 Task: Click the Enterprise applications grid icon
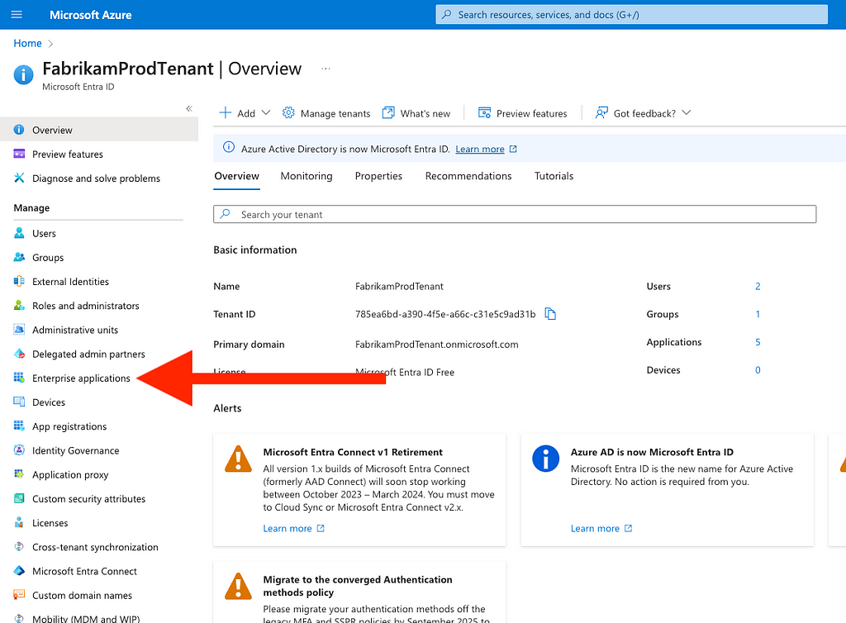click(x=19, y=378)
